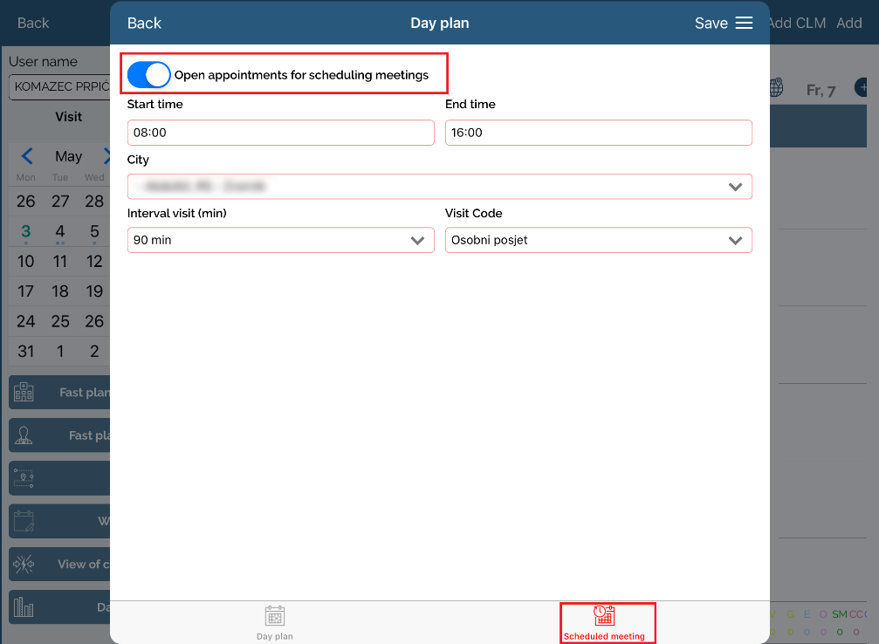Click the bar chart icon in sidebar
Image resolution: width=879 pixels, height=644 pixels.
(24, 606)
